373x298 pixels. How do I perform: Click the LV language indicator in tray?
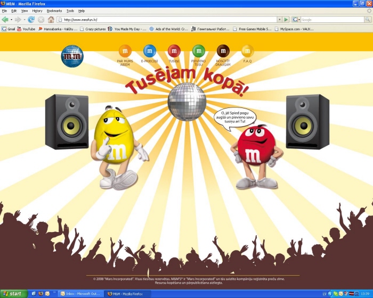[x=325, y=294]
